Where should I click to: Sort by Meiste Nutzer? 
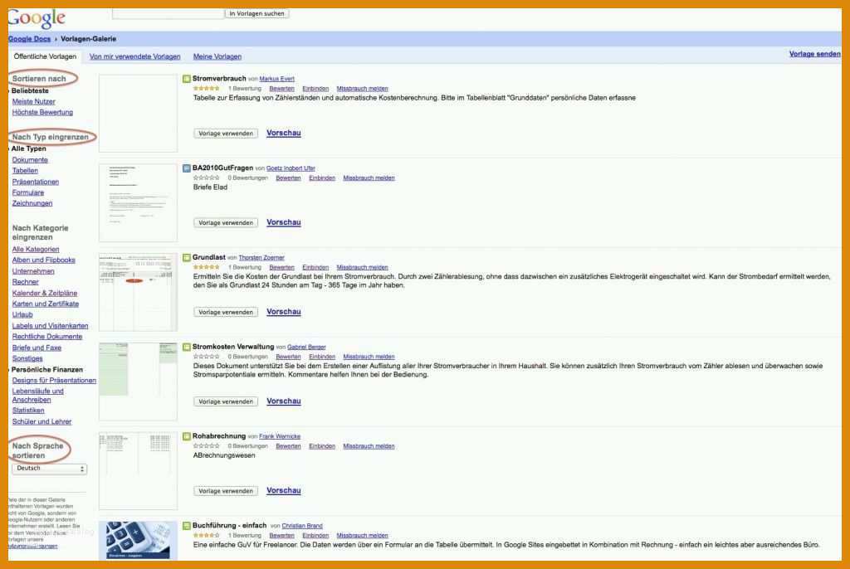[x=33, y=102]
